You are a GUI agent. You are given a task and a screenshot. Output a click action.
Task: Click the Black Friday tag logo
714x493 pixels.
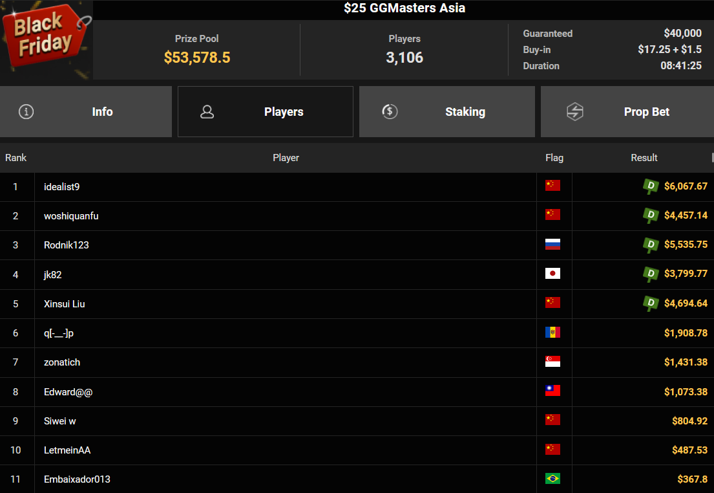[44, 39]
